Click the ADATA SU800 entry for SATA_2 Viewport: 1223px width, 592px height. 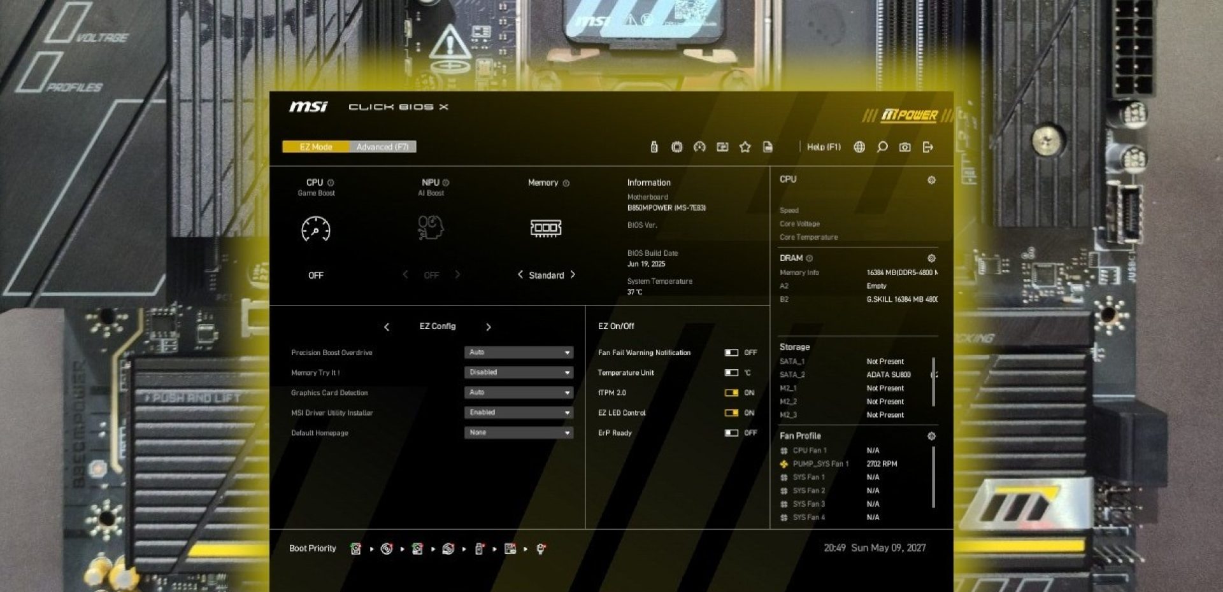point(889,375)
